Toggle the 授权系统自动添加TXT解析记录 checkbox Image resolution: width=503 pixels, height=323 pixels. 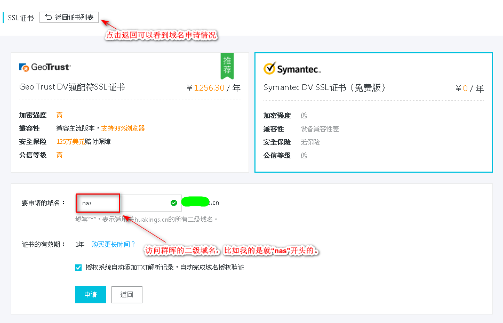point(78,267)
